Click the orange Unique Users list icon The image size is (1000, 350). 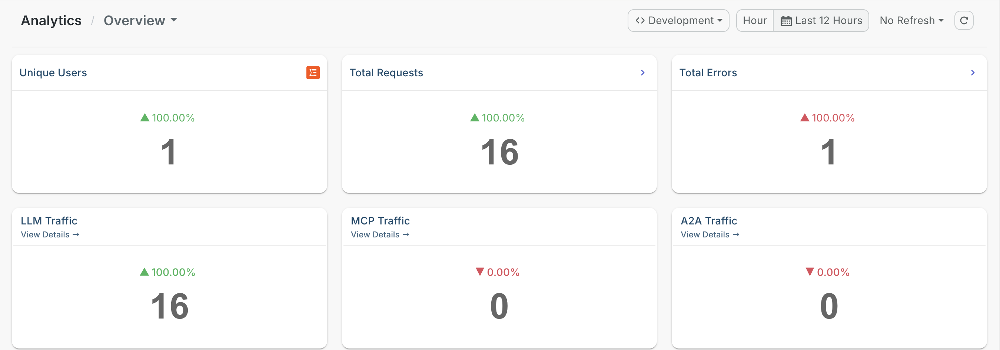click(313, 73)
